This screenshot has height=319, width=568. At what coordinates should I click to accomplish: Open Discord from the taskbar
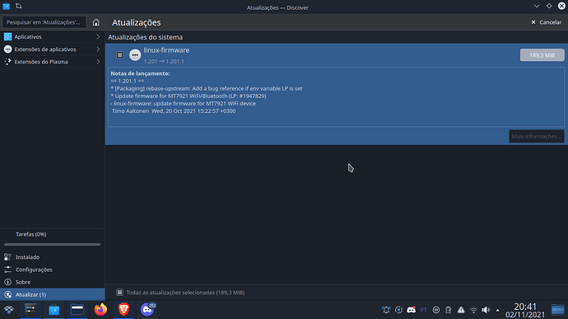tap(147, 310)
